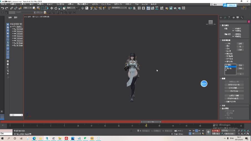
Task: Click the ViewCube in viewport corner
Action: 211,22
